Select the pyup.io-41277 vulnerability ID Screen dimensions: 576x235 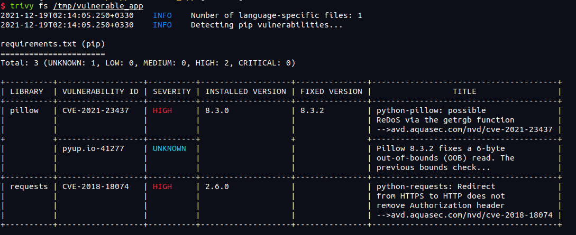[x=93, y=148]
